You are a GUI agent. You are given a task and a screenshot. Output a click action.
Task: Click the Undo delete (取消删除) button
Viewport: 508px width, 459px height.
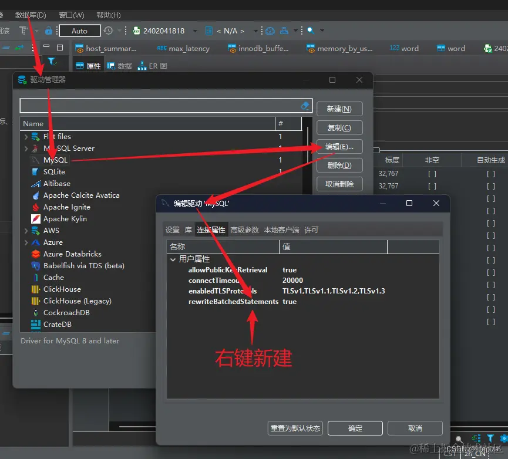tap(339, 184)
